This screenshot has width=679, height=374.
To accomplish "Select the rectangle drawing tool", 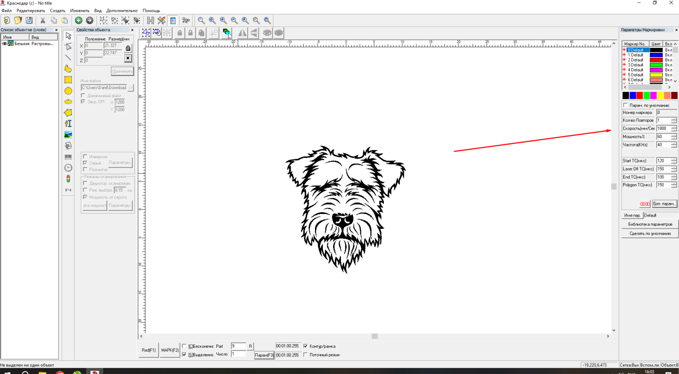I will (68, 80).
